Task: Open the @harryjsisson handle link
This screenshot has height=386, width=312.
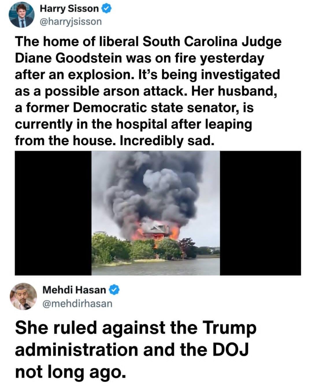Action: (70, 21)
